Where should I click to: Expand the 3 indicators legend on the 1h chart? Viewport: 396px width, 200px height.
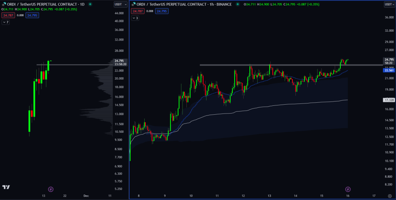[x=135, y=18]
